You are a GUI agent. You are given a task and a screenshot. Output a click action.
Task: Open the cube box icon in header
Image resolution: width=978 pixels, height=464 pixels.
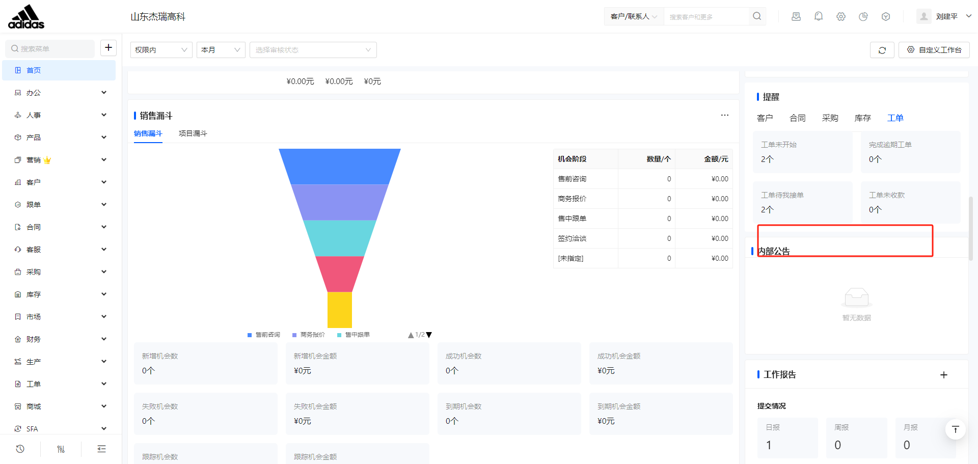click(x=886, y=16)
